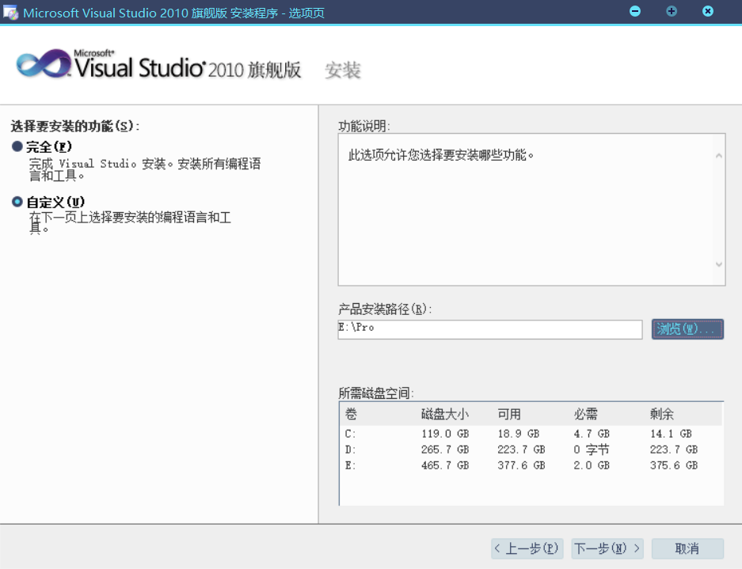The image size is (742, 569).
Task: Minimize the installer window
Action: pyautogui.click(x=635, y=12)
